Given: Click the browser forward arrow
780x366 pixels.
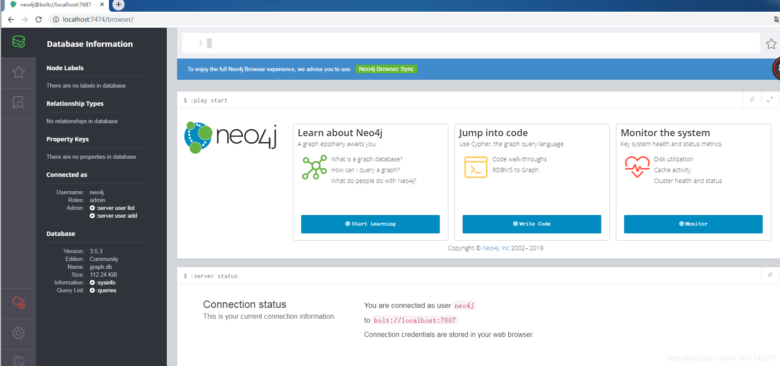Looking at the screenshot, I should [x=25, y=20].
